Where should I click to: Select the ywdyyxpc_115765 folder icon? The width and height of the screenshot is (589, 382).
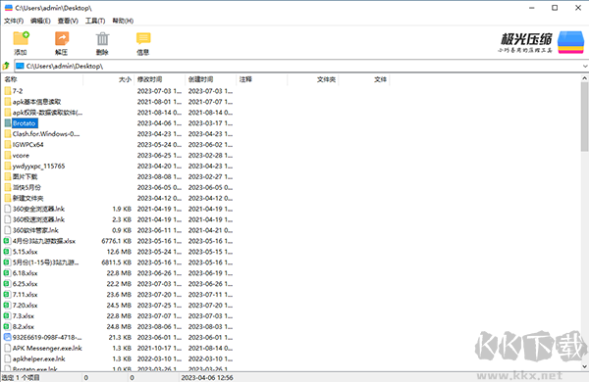click(x=8, y=167)
